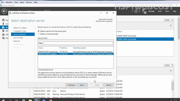The width and height of the screenshot is (180, 101).
Task: Open the navigation dropdown arrow beside Refresh
Action: click(x=132, y=11)
